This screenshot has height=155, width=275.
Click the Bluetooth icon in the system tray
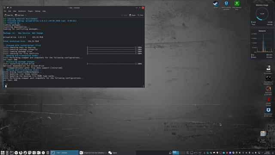[243, 153]
